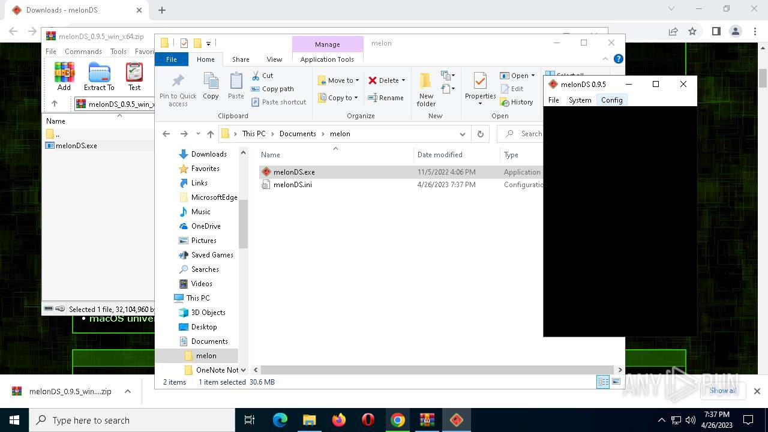Click the navigation pane scrollbar
Image resolution: width=768 pixels, height=432 pixels.
point(243,223)
